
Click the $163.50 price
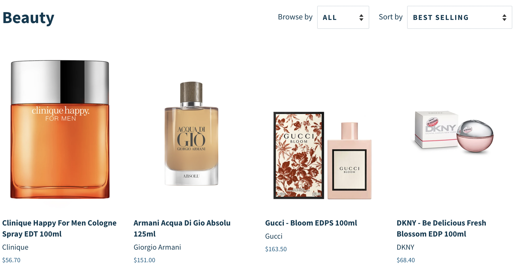point(276,249)
